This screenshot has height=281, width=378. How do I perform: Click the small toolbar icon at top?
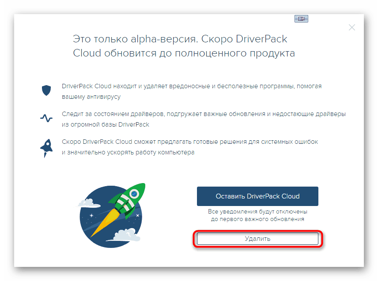tap(301, 19)
